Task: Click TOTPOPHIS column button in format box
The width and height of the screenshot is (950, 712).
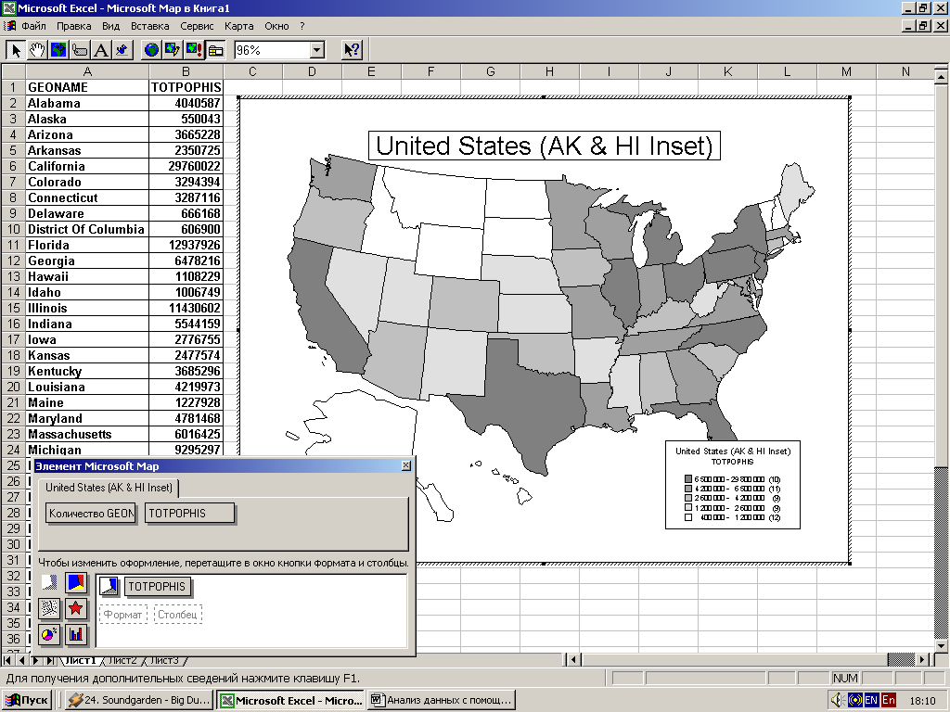Action: [157, 586]
